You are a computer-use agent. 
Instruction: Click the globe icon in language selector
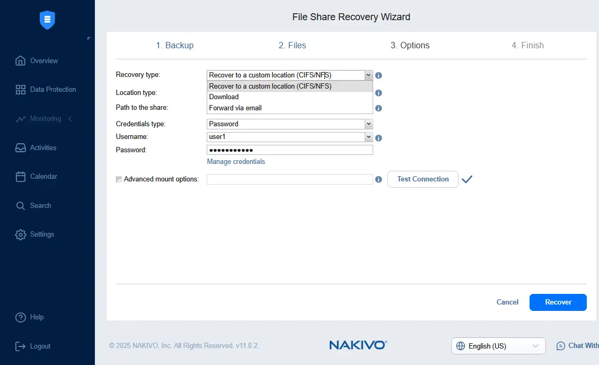[x=461, y=346]
